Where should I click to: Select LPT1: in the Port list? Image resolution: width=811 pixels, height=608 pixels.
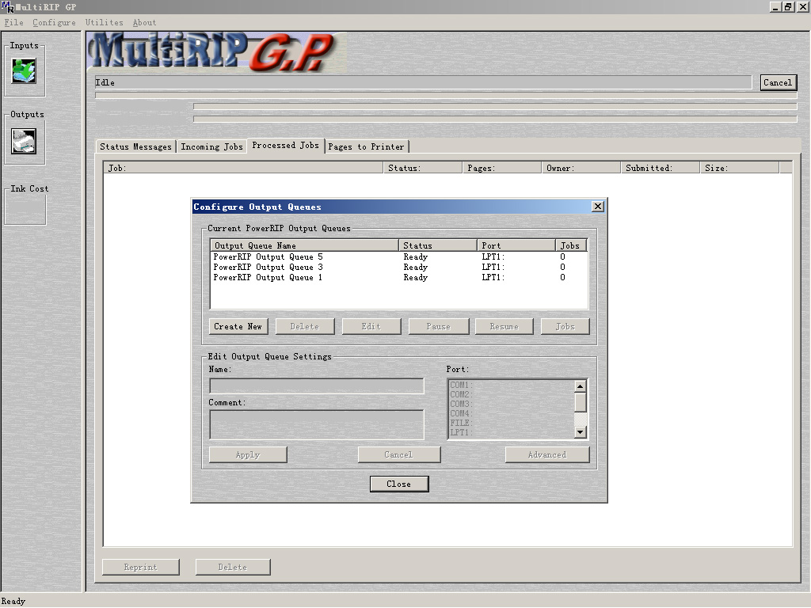[x=511, y=432]
